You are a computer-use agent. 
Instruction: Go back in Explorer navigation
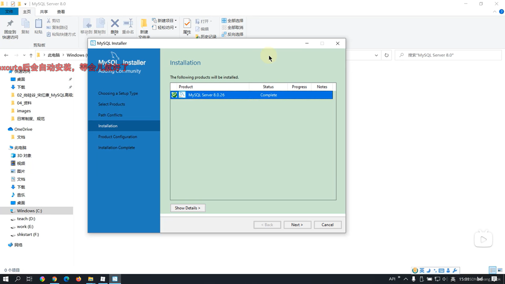[6, 55]
